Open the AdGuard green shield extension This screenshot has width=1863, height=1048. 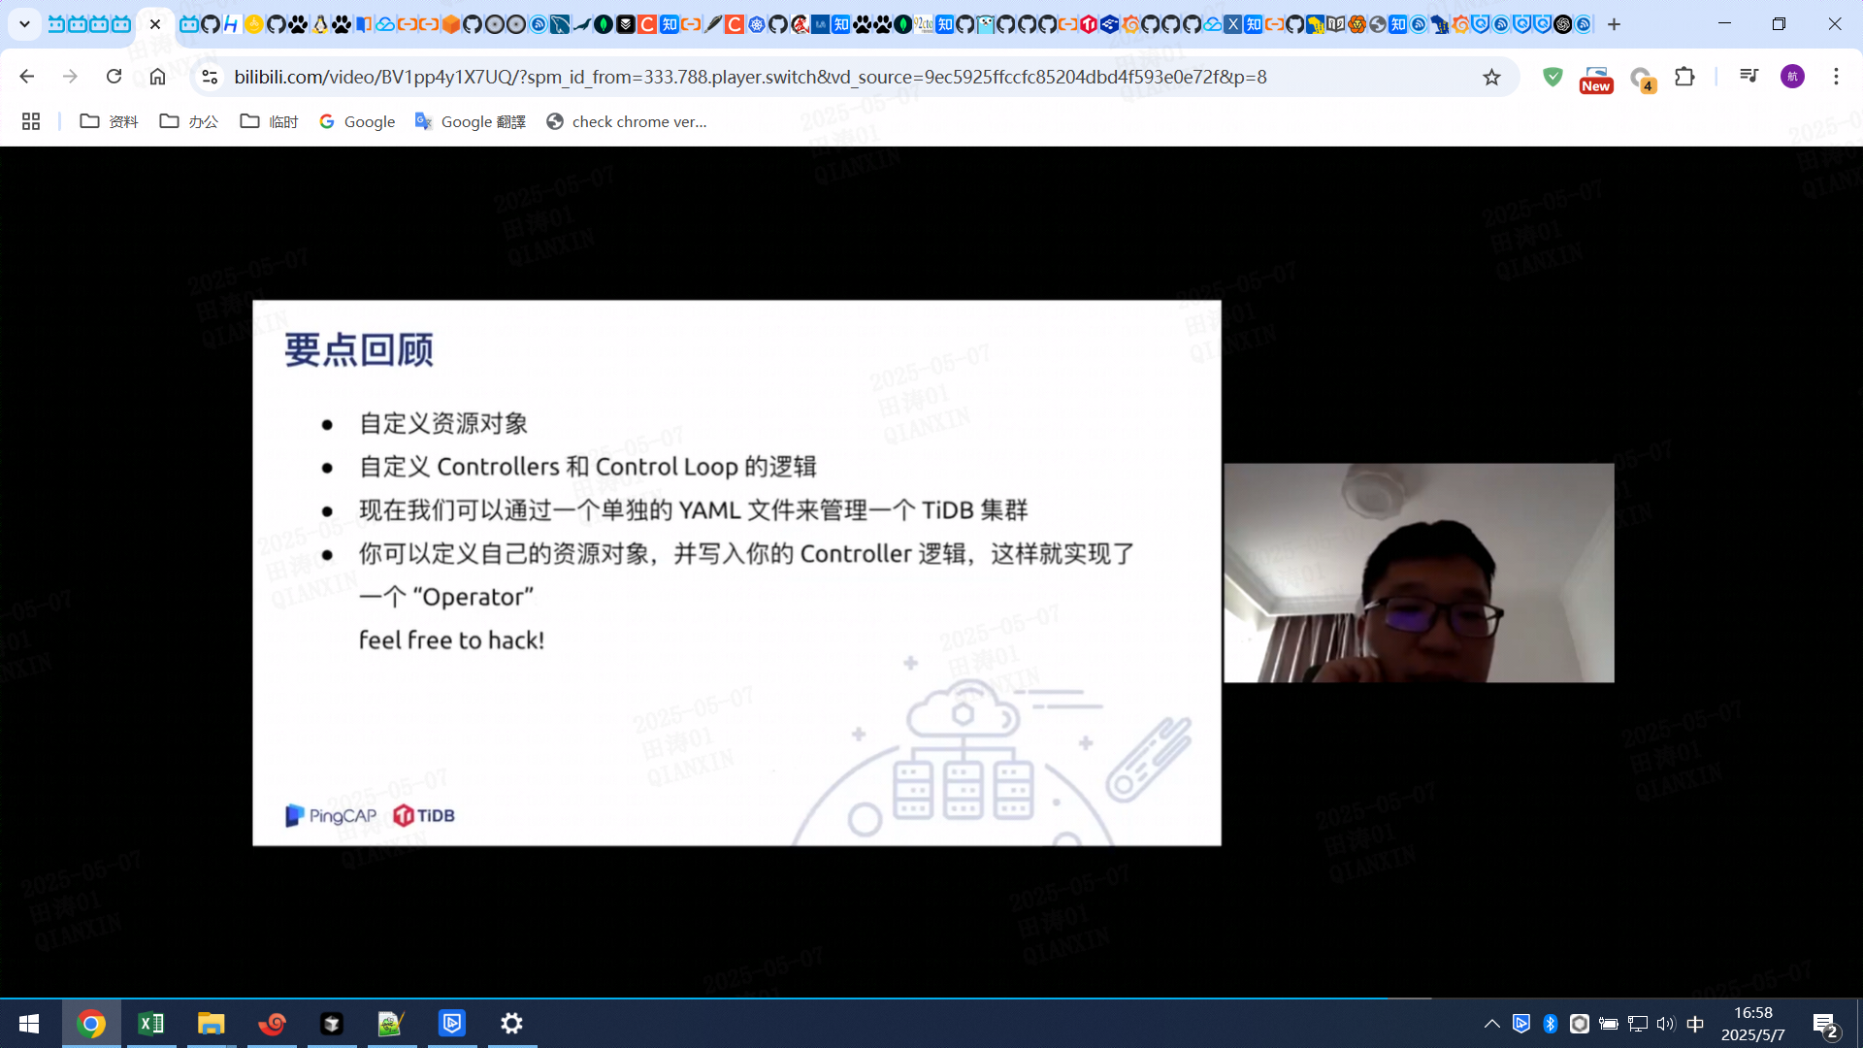[x=1552, y=77]
